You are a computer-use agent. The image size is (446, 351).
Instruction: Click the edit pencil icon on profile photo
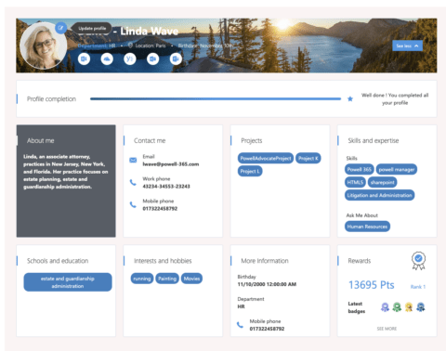[61, 28]
